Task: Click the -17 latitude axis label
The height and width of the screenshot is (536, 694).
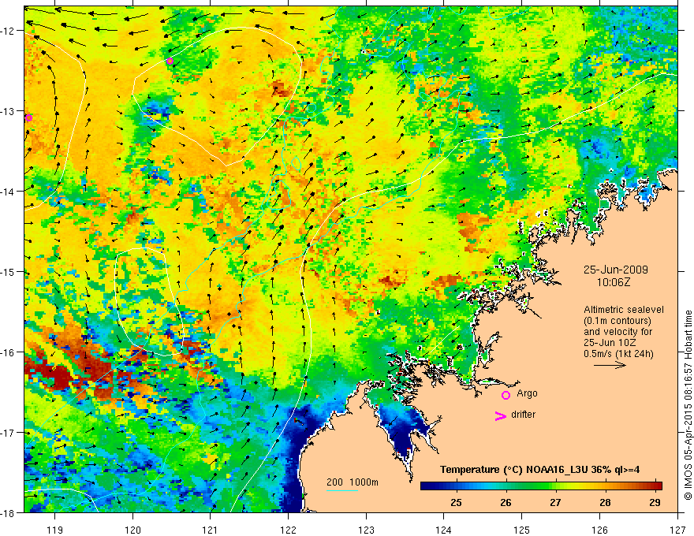Action: pyautogui.click(x=9, y=433)
